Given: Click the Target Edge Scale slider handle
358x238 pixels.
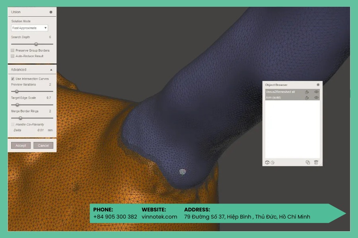Looking at the screenshot, I should coord(18,105).
